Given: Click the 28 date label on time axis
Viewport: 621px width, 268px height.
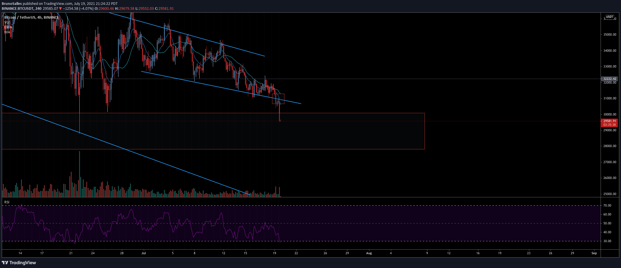Looking at the screenshot, I should click(122, 253).
